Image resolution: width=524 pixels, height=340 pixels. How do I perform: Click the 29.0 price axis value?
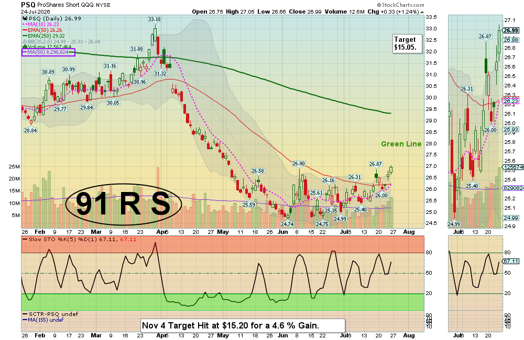pyautogui.click(x=431, y=120)
